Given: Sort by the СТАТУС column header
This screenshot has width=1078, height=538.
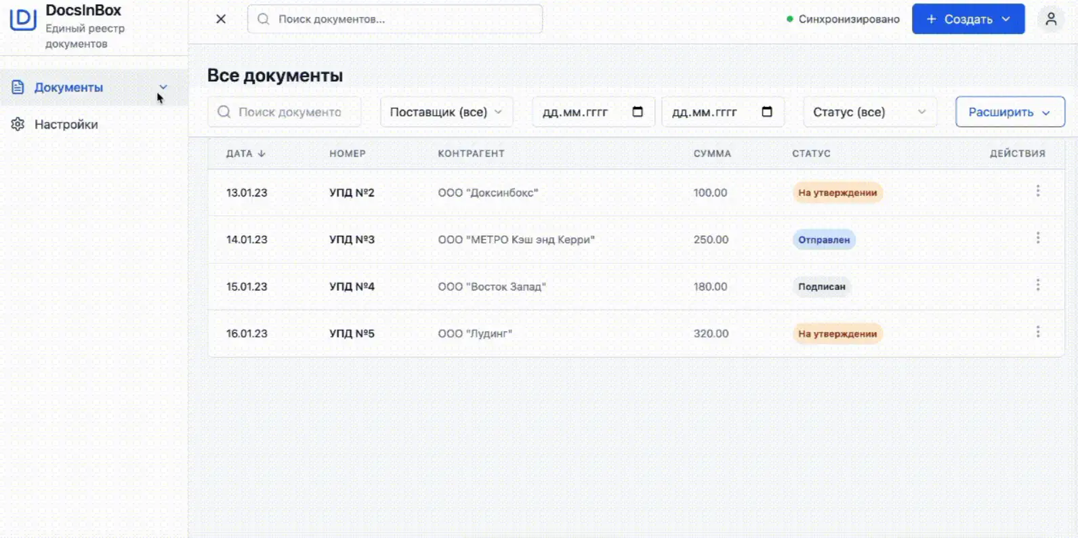Looking at the screenshot, I should [x=811, y=154].
